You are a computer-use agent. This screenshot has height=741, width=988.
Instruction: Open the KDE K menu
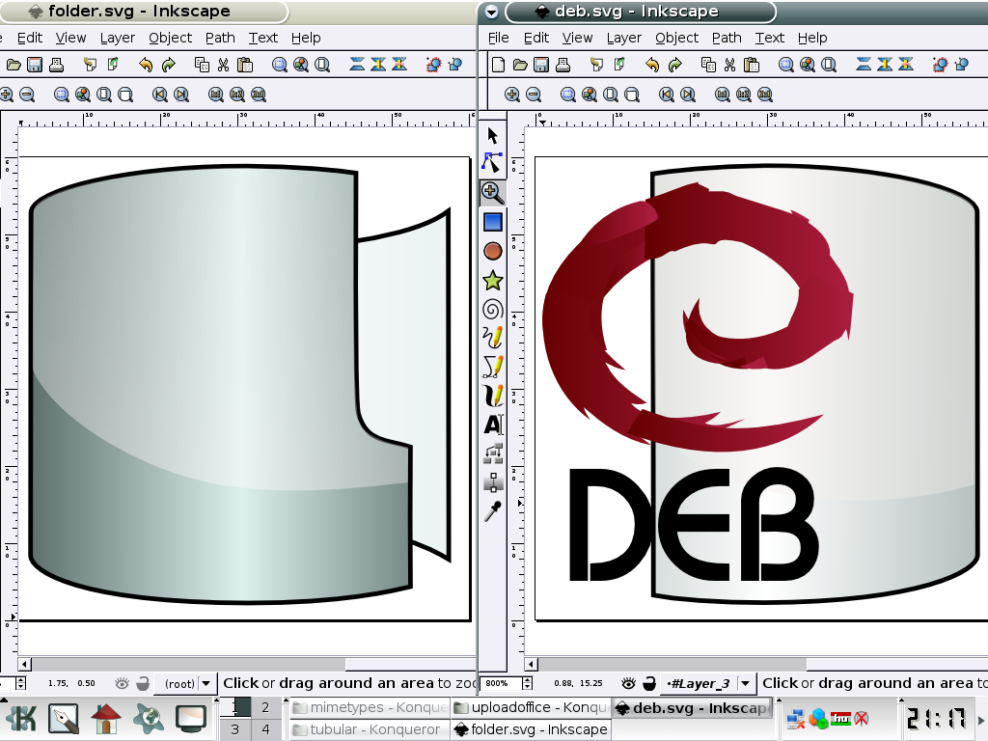(x=20, y=718)
